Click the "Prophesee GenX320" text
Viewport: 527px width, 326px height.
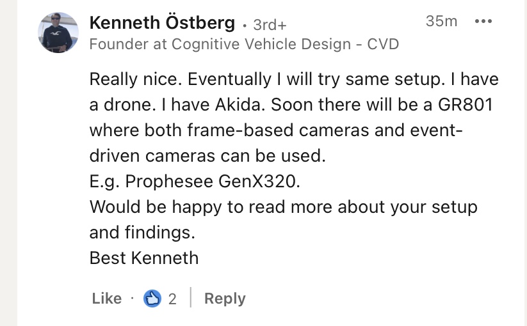click(x=212, y=182)
